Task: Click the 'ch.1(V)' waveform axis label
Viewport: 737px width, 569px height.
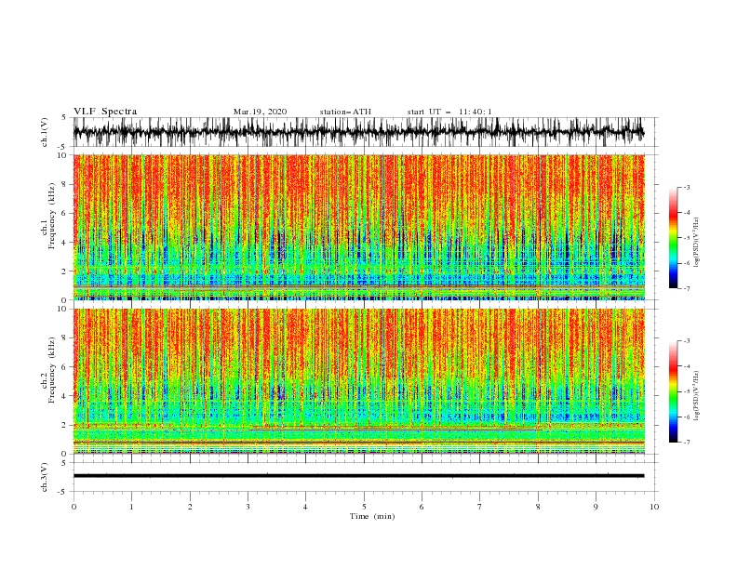Action: (x=45, y=132)
